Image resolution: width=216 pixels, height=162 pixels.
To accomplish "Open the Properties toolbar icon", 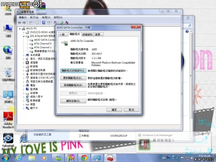I will (37, 23).
